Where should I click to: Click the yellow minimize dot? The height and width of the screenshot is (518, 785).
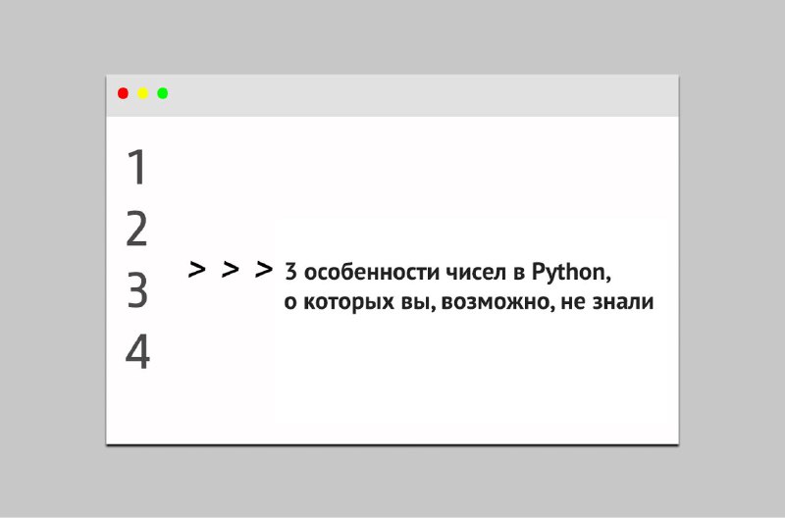tap(142, 93)
